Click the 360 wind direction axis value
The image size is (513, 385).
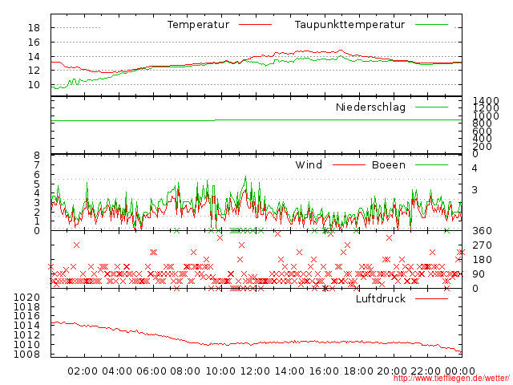point(481,231)
